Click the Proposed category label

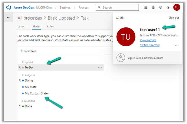[27, 62]
